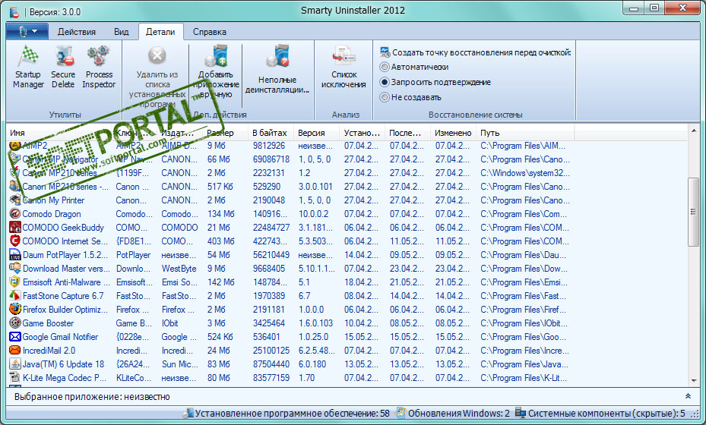The height and width of the screenshot is (425, 706).
Task: Click COMODO GeekBuddy row icon
Action: tap(15, 227)
